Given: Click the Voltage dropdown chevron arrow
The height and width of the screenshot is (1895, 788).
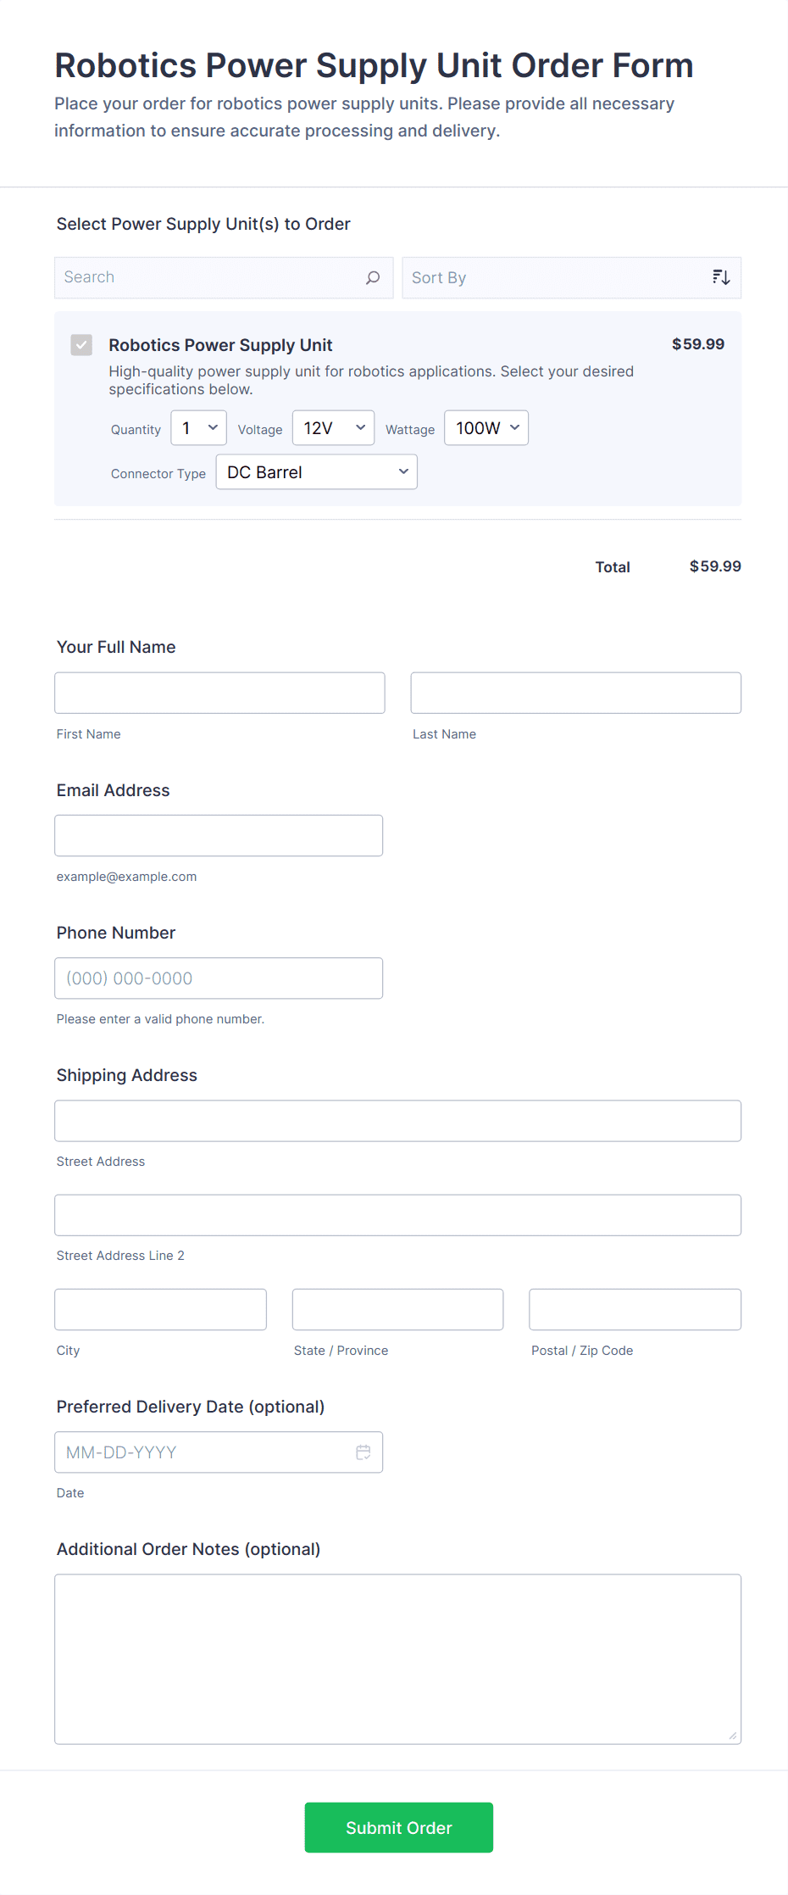Looking at the screenshot, I should pyautogui.click(x=359, y=427).
